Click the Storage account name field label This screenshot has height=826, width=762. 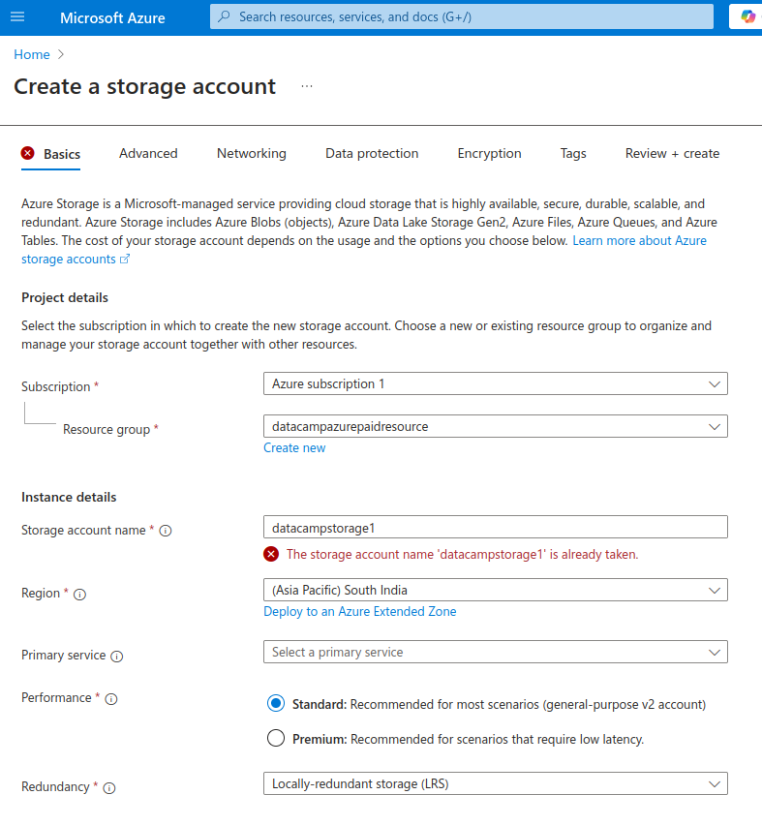[83, 531]
